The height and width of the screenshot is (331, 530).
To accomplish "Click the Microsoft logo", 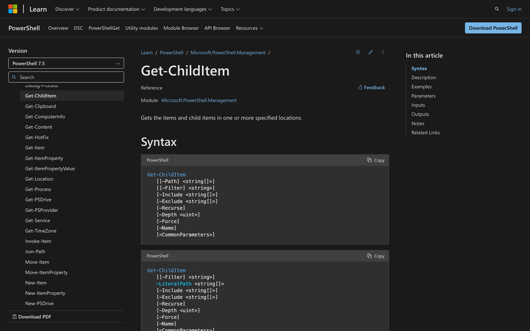I will coord(12,8).
